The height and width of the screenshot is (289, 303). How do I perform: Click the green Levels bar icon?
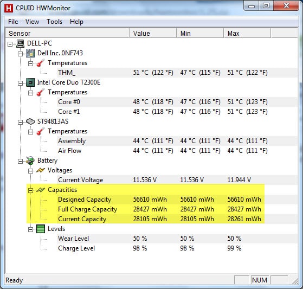(41, 229)
